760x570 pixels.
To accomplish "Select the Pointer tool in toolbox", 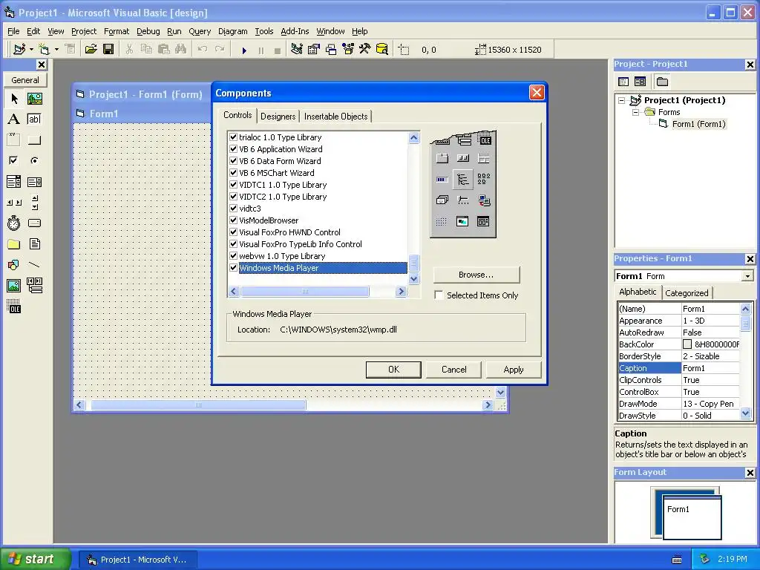I will (14, 99).
